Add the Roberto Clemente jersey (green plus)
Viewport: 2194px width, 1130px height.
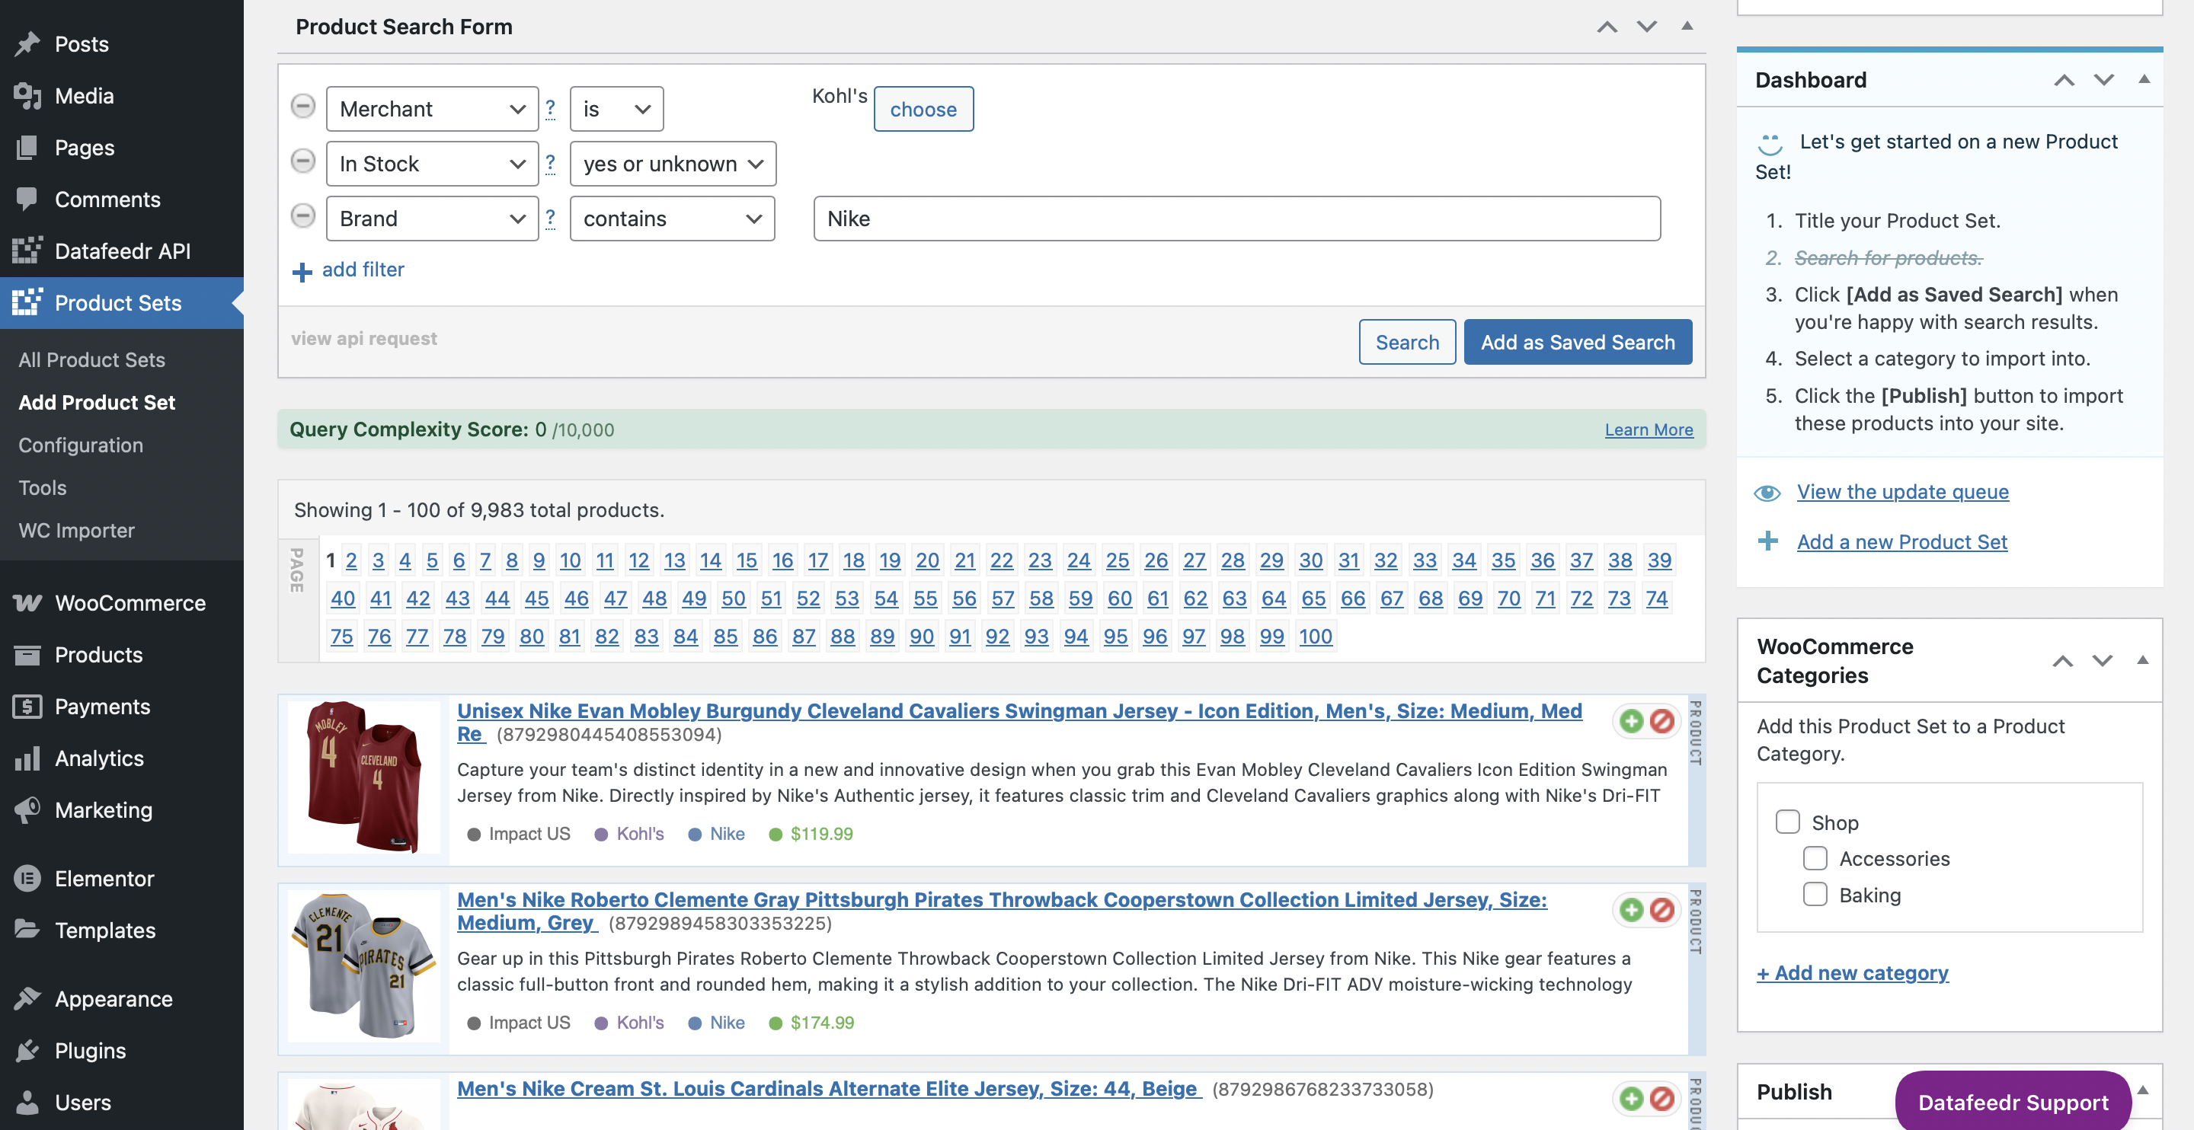pyautogui.click(x=1631, y=910)
